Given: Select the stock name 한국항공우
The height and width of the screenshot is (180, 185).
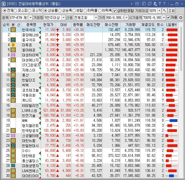Looking at the screenshot, I should [x=30, y=131].
